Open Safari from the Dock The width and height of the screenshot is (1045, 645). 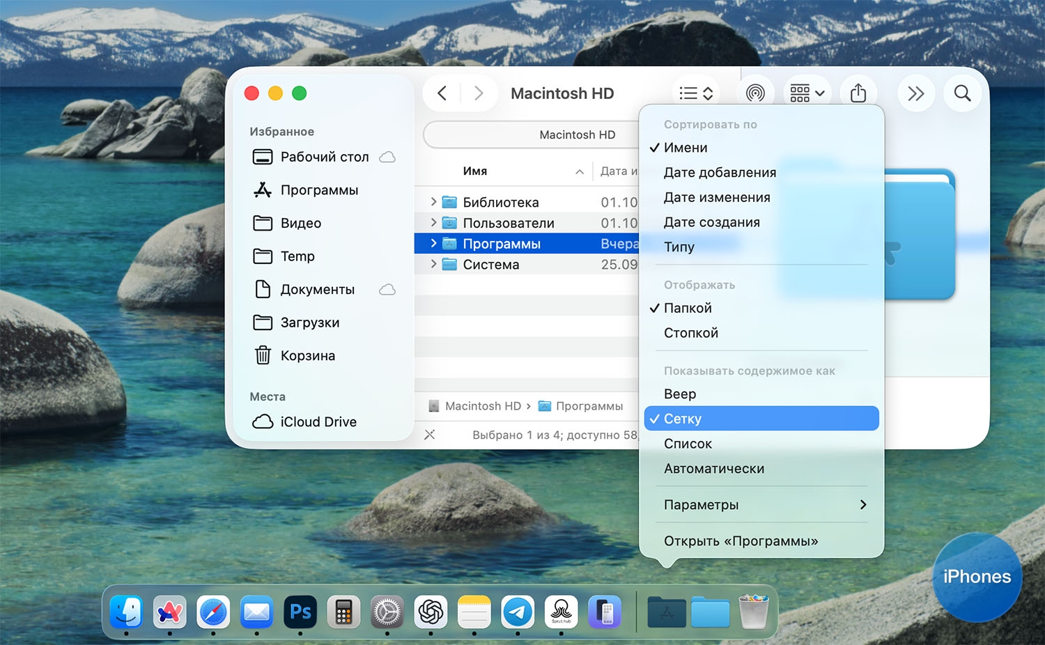[213, 612]
